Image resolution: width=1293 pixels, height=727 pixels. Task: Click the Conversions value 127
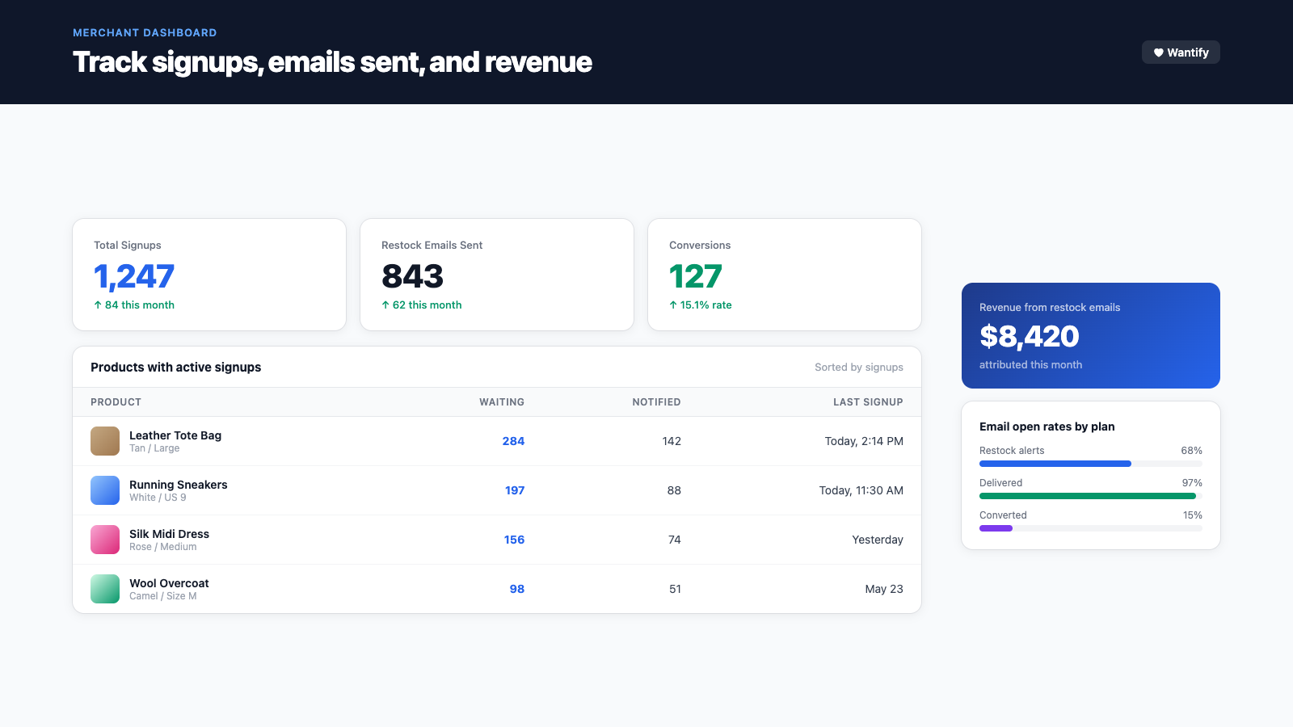pos(696,276)
